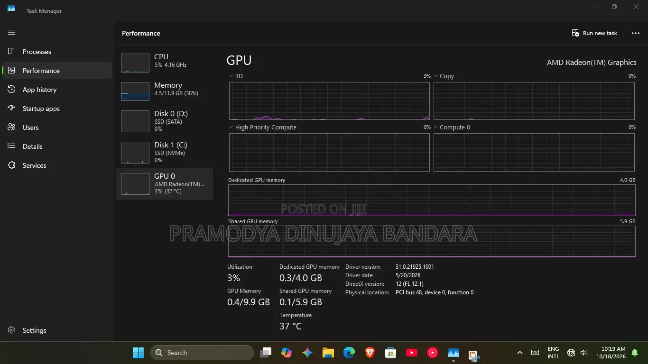Click the Dedicated GPU memory graph
This screenshot has width=648, height=364.
point(432,200)
